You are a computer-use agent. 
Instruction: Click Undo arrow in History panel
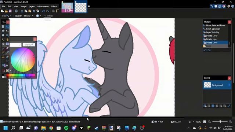[205, 50]
